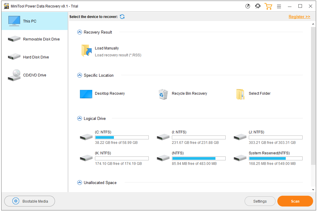The width and height of the screenshot is (317, 211).
Task: Collapse the Unallocated Space section
Action: coord(80,183)
